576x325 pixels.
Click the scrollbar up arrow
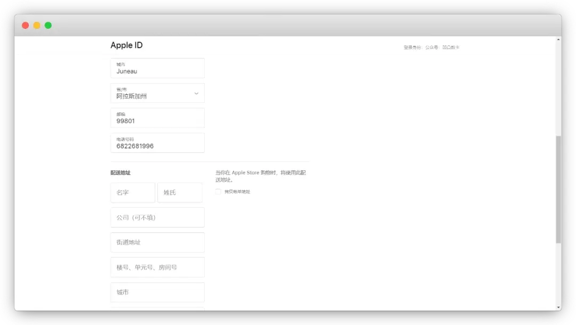click(x=558, y=39)
